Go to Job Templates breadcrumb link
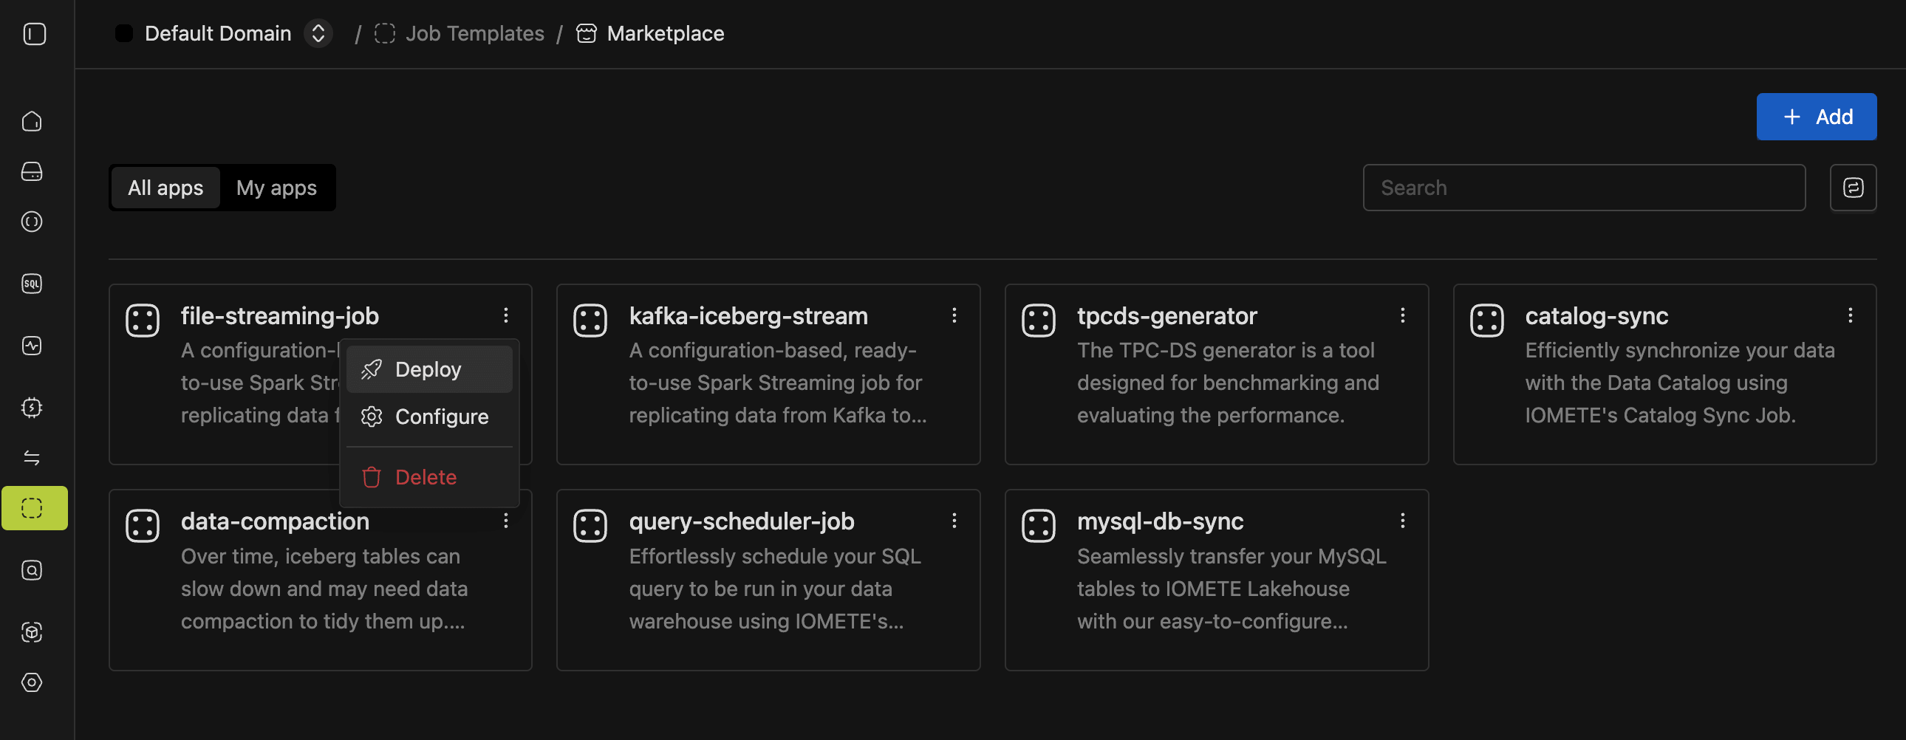Screen dimensions: 1906x740 click(474, 34)
